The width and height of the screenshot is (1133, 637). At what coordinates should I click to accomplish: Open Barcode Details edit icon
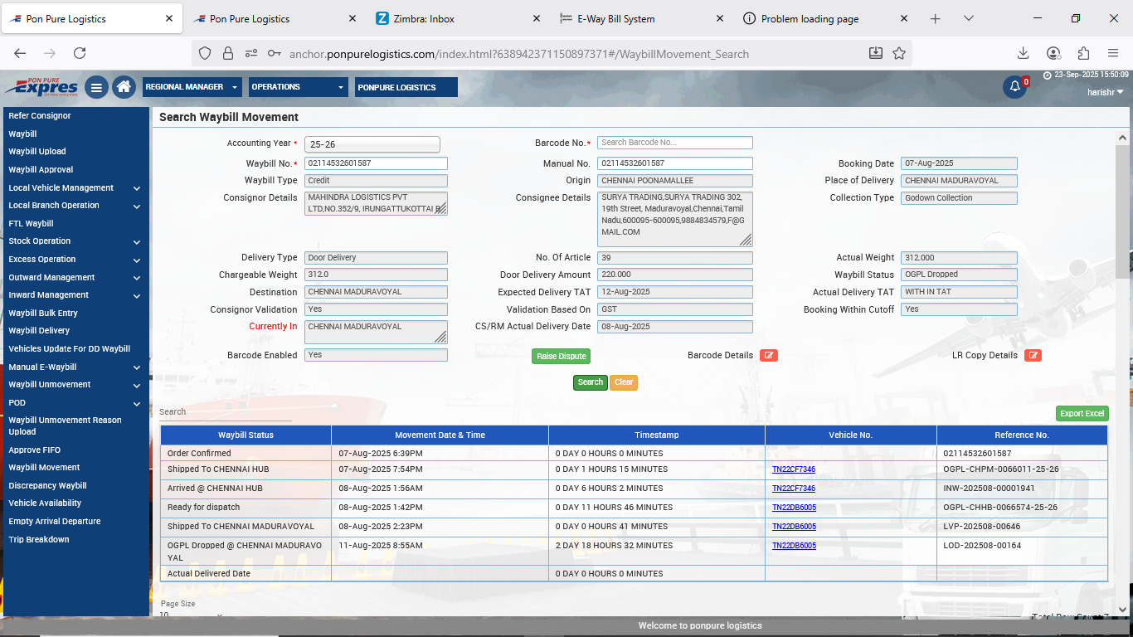tap(769, 356)
